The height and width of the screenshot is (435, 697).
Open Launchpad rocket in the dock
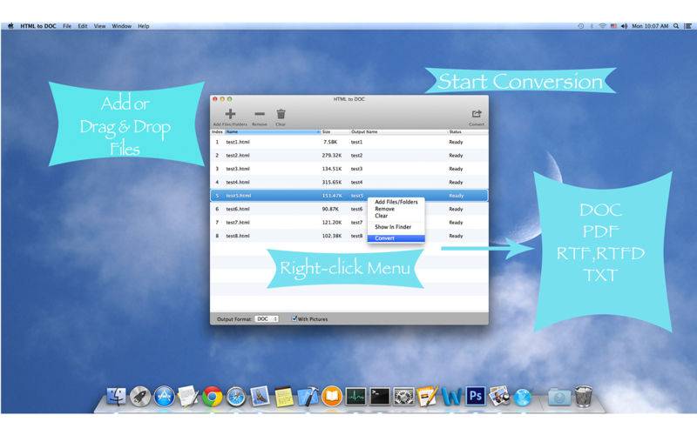pos(140,397)
